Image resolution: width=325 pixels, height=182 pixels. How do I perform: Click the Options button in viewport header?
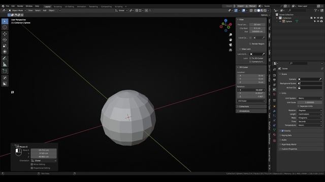tap(265, 15)
